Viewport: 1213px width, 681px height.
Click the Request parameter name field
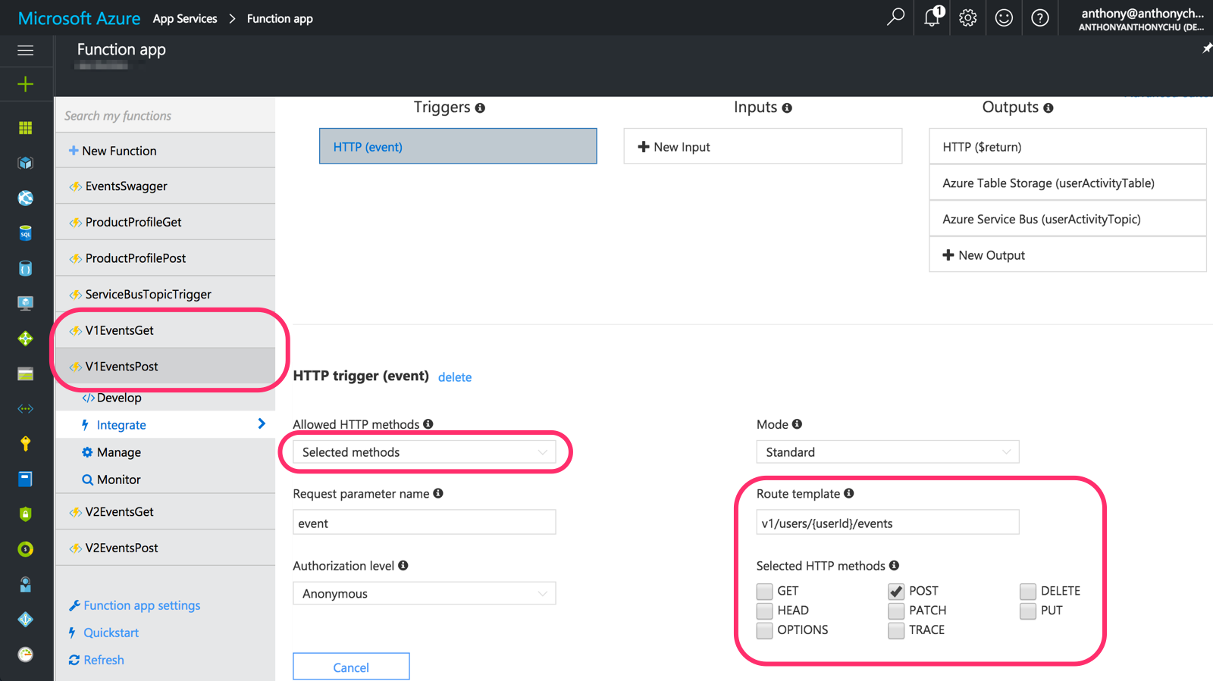pos(425,523)
